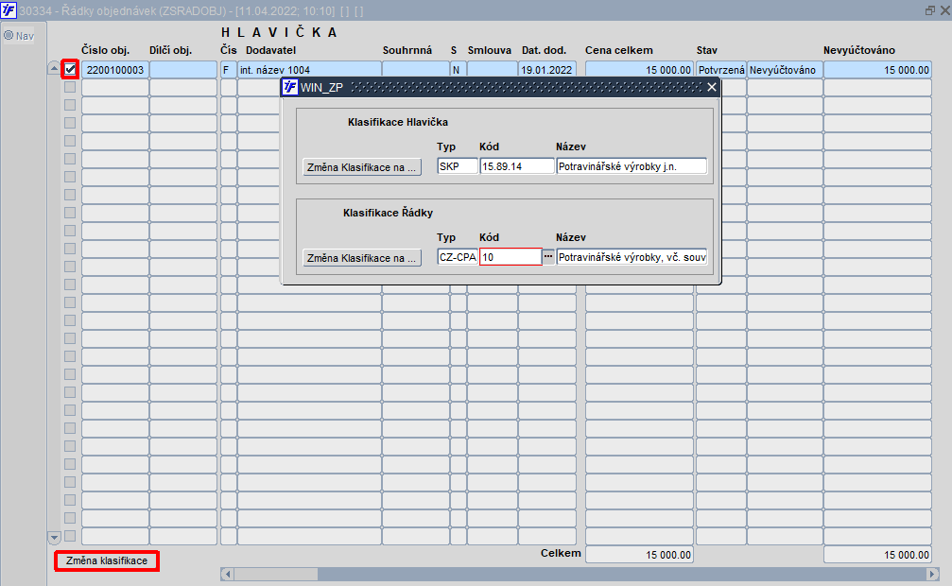Click the Změna klasifikace button at bottom

pyautogui.click(x=107, y=560)
